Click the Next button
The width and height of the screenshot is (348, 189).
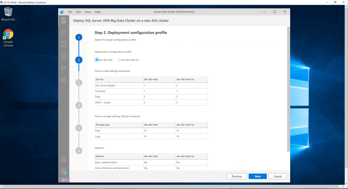[258, 176]
